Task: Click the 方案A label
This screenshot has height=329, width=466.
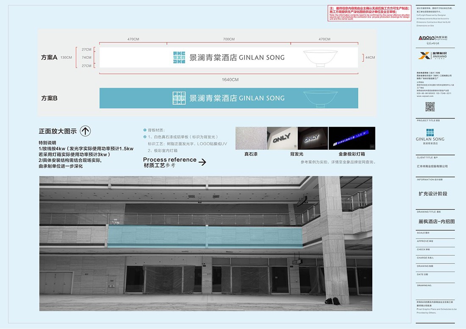Action: [49, 58]
